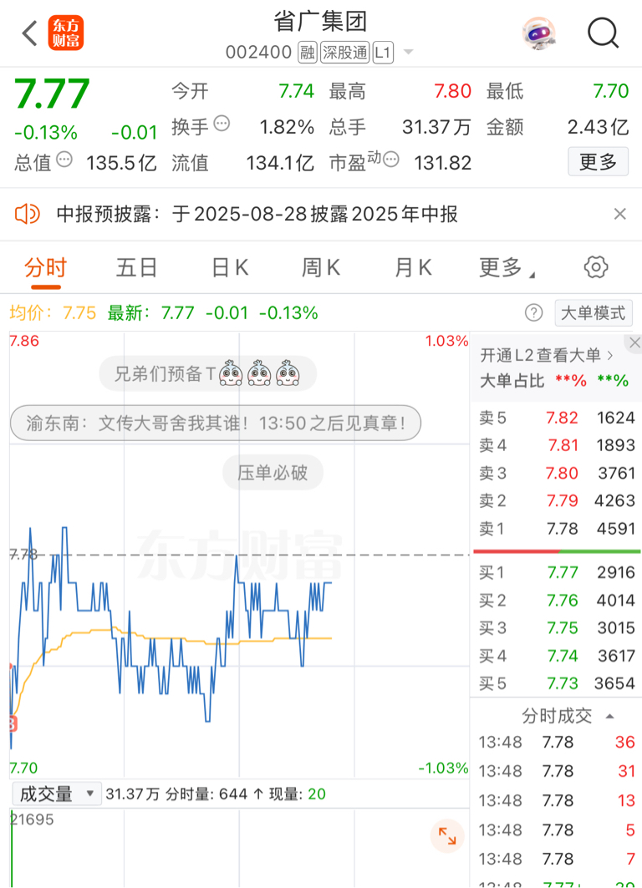
Task: Tap the speaker announcement icon
Action: tap(27, 214)
